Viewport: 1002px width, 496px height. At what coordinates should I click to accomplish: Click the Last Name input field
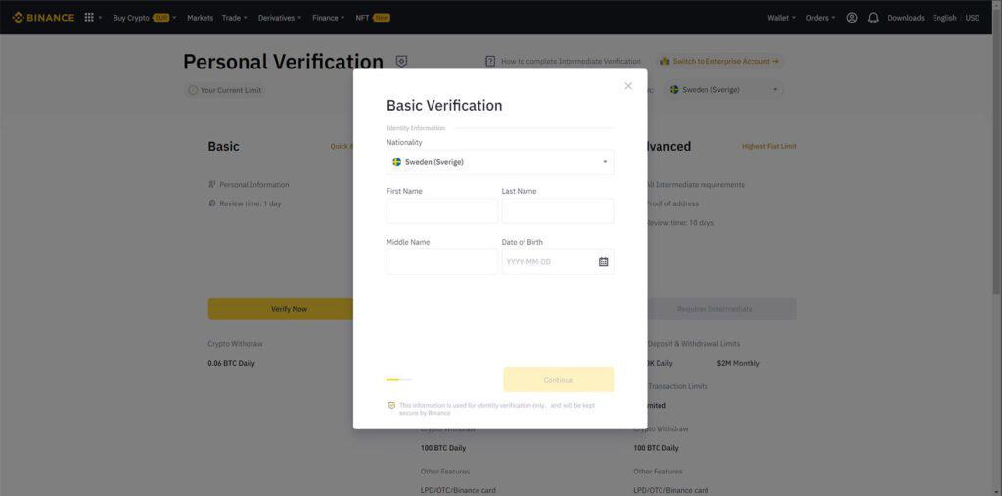click(x=558, y=211)
